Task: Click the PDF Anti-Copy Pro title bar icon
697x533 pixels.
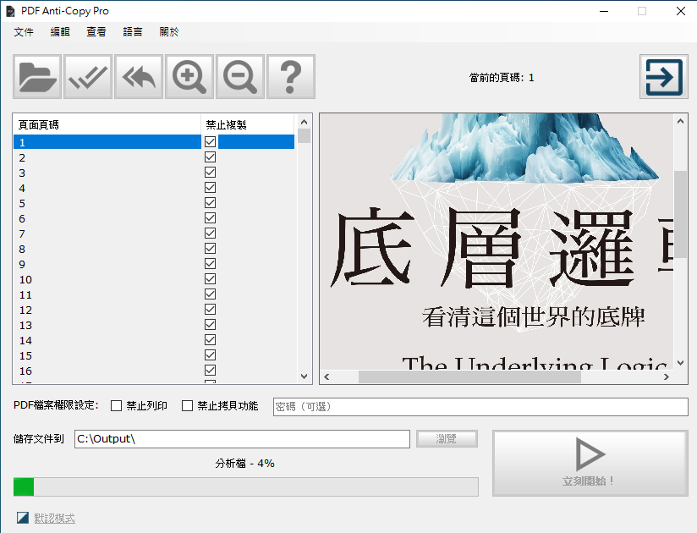Action: (10, 11)
